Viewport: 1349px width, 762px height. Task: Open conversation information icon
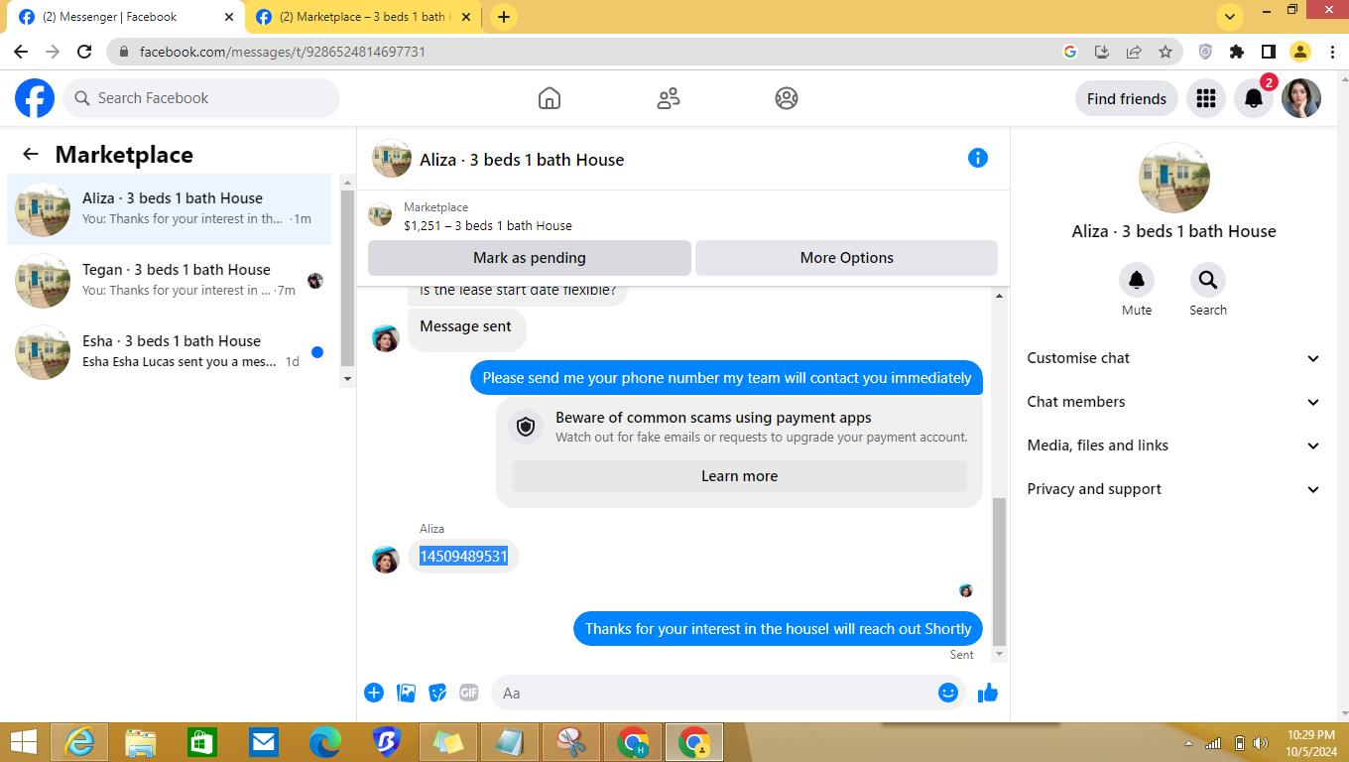click(x=978, y=158)
